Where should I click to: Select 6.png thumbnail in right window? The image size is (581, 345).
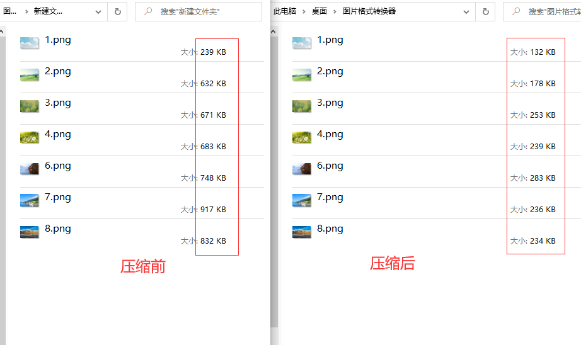[x=302, y=169]
